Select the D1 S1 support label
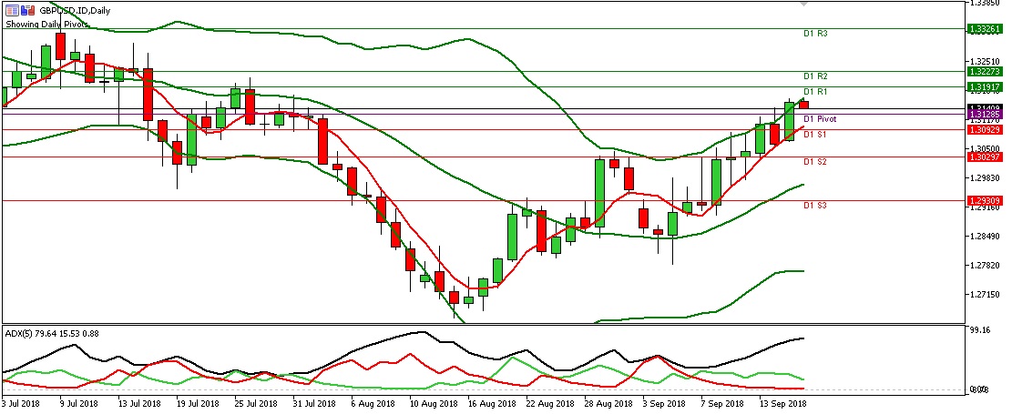The image size is (1012, 414). [x=814, y=135]
